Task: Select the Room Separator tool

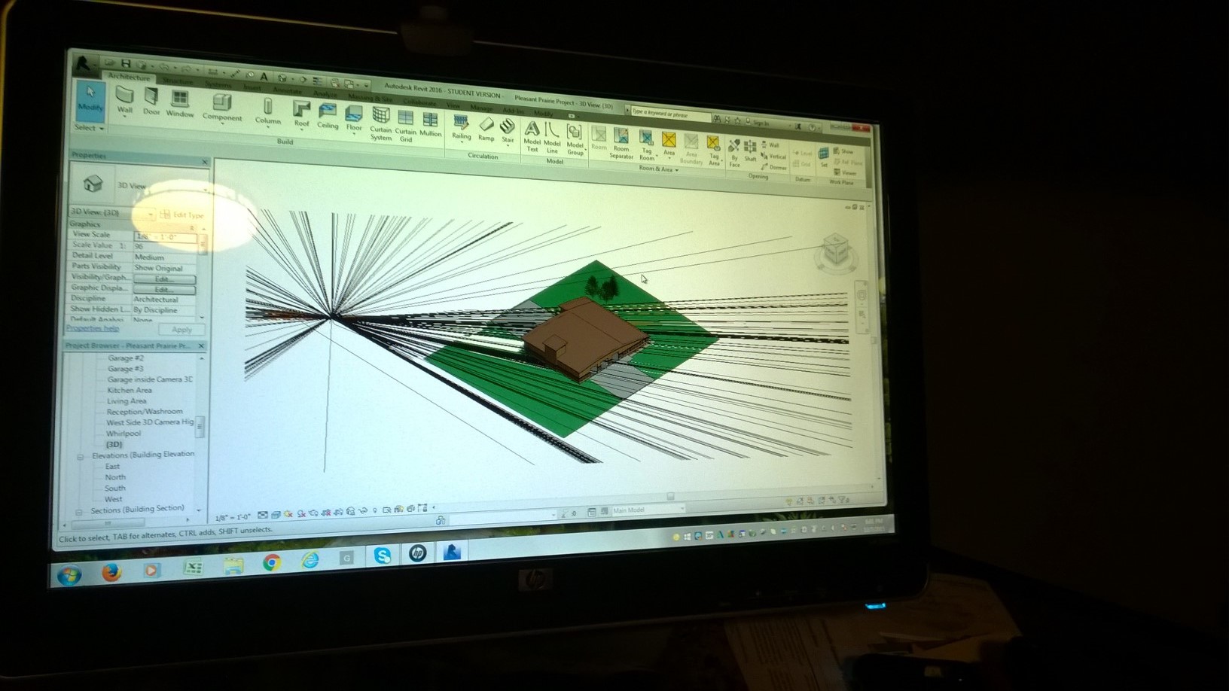Action: [621, 143]
